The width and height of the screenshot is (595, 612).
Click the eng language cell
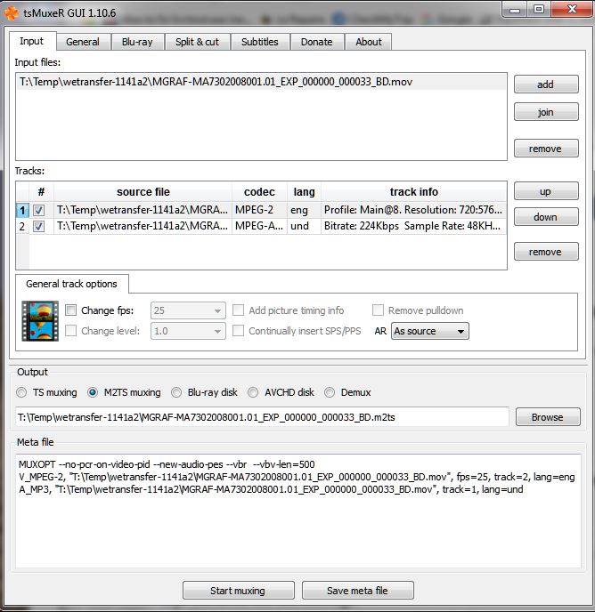tap(304, 210)
